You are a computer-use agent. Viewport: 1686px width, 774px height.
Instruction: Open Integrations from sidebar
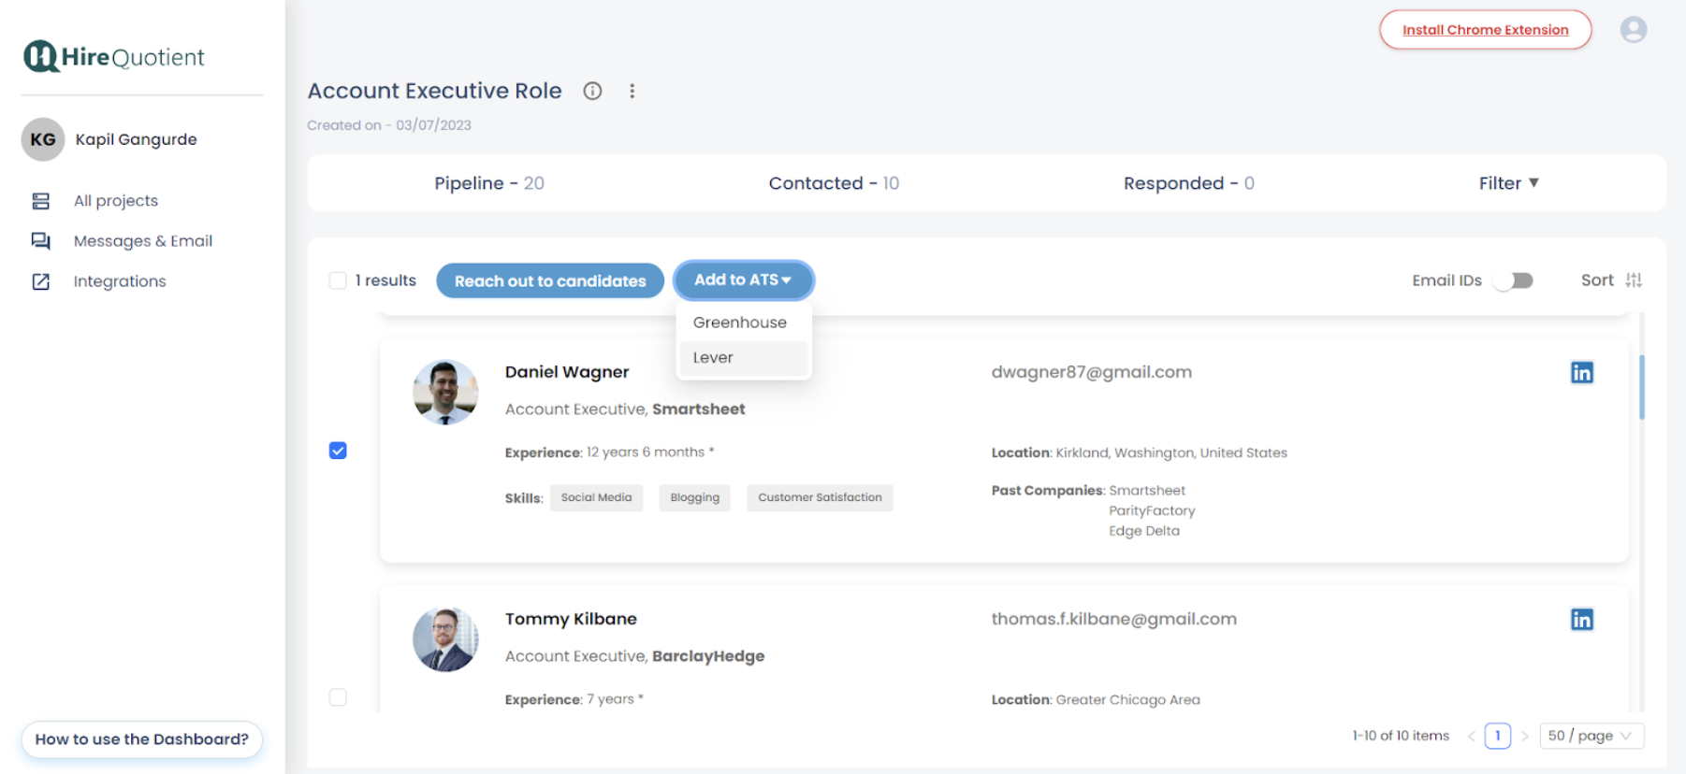(119, 281)
